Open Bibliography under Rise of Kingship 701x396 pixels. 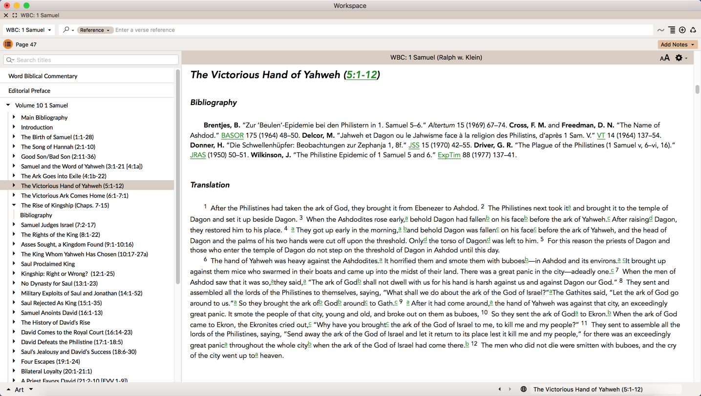tap(36, 215)
